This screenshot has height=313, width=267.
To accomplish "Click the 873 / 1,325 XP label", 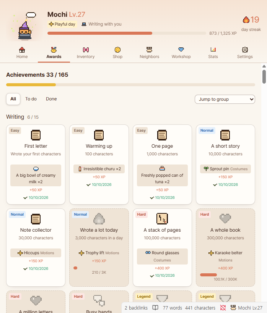I will point(223,33).
